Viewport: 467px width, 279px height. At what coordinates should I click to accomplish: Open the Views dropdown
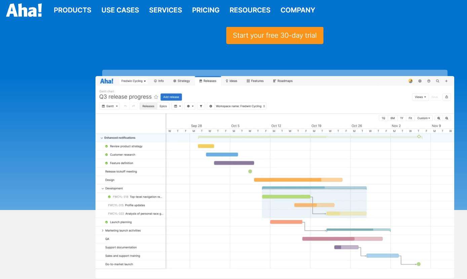tap(420, 97)
